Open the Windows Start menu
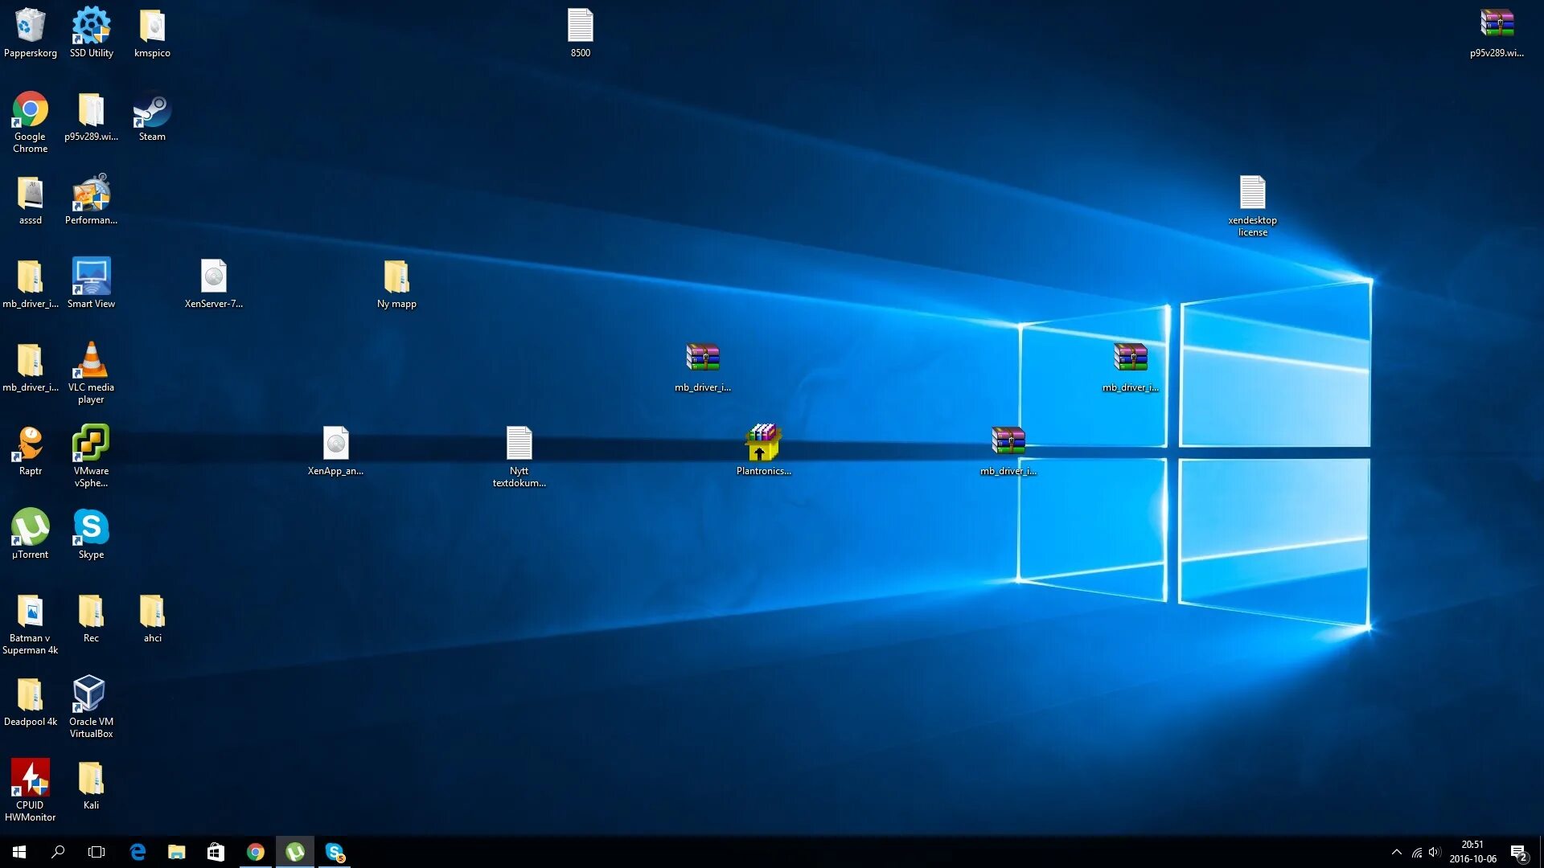 19,852
